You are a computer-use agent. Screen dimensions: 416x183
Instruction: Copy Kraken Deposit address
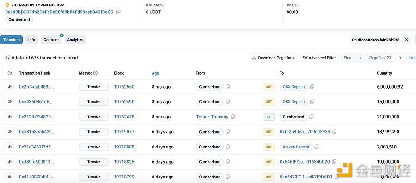point(317,147)
